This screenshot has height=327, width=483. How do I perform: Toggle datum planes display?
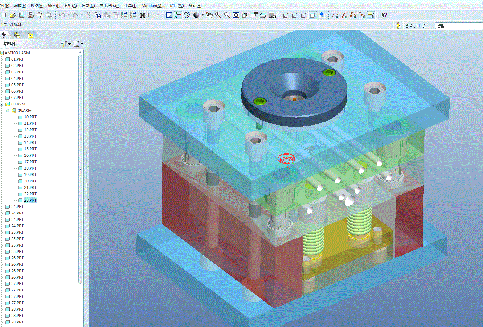click(335, 15)
